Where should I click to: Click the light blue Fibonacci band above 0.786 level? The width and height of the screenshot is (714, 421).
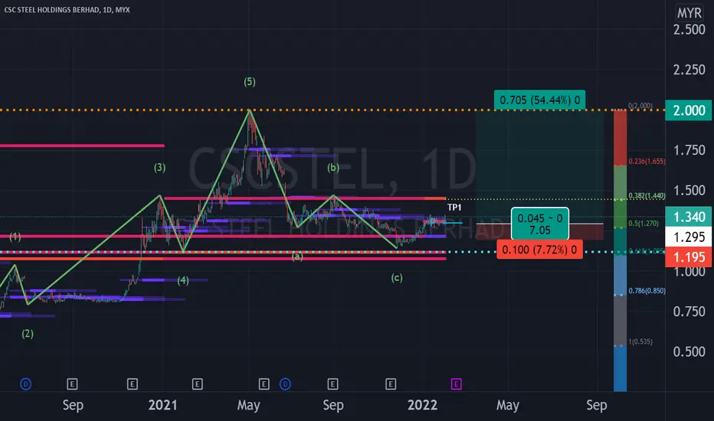tap(620, 275)
